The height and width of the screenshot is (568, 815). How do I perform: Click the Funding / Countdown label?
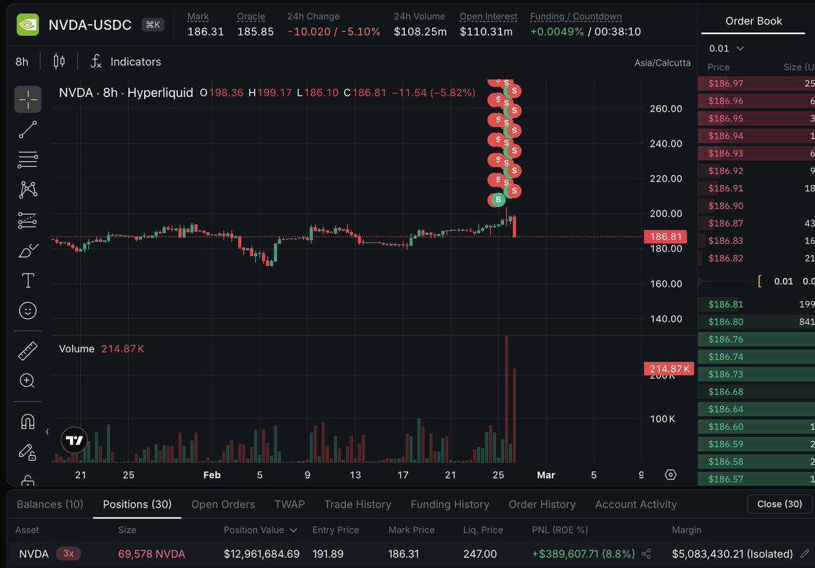click(x=576, y=16)
